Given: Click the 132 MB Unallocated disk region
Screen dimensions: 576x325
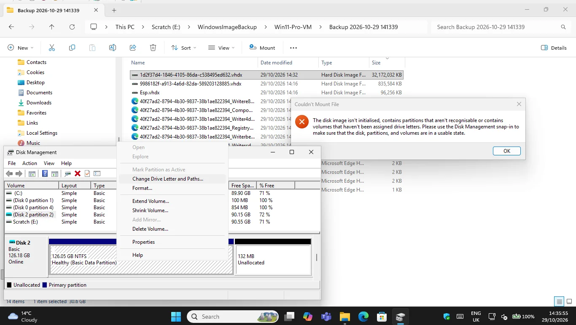Looking at the screenshot, I should 273,260.
